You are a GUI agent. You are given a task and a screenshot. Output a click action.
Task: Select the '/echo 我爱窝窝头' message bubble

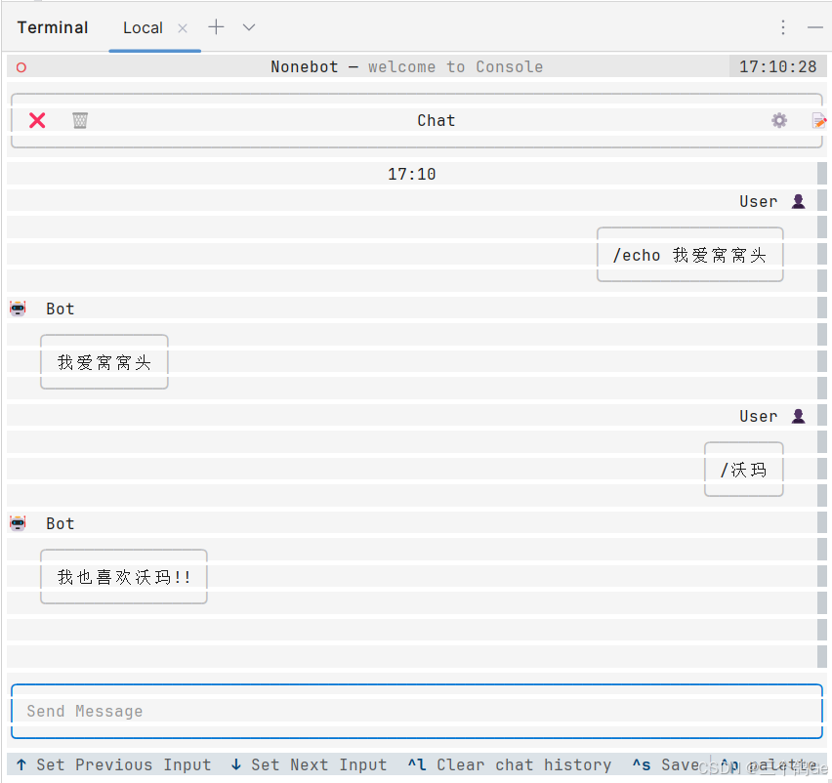pos(689,255)
